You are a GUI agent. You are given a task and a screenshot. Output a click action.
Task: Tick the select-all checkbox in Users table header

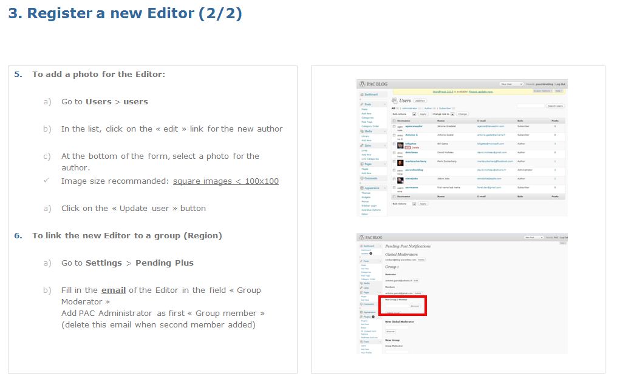click(394, 121)
